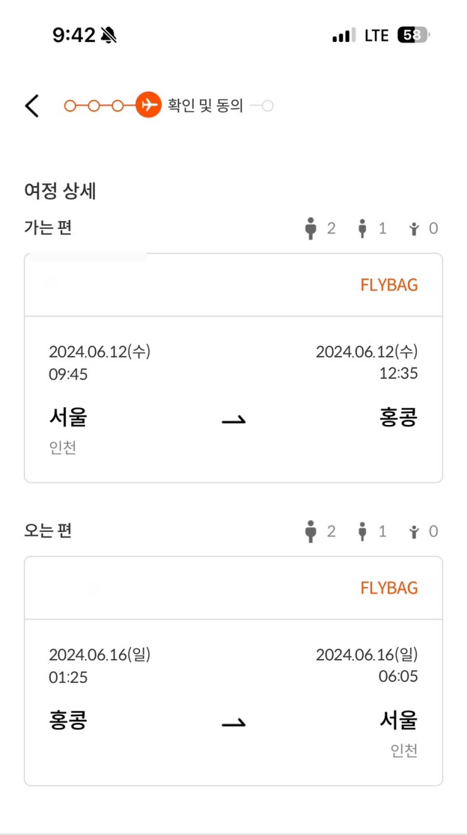Screen dimensions: 467x835
Task: Select the 확인 및 동의 step label
Action: coord(205,106)
